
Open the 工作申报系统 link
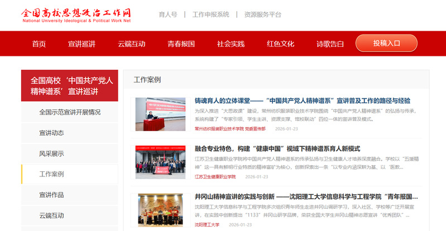point(210,15)
